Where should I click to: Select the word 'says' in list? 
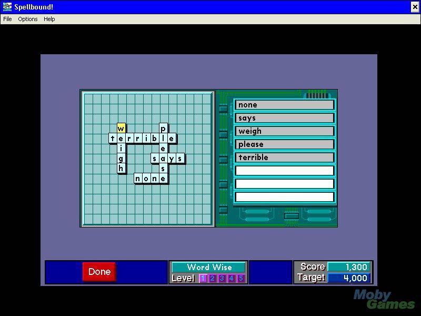click(x=284, y=118)
